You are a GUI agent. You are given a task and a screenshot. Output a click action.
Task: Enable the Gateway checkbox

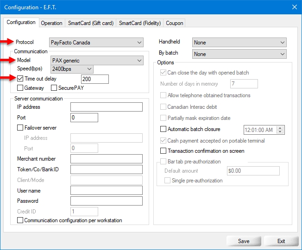coord(20,88)
